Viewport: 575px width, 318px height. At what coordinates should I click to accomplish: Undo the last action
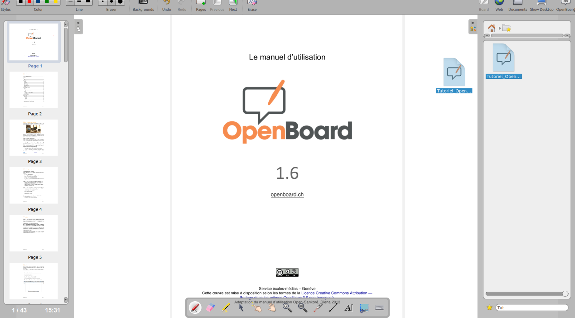[x=166, y=5]
